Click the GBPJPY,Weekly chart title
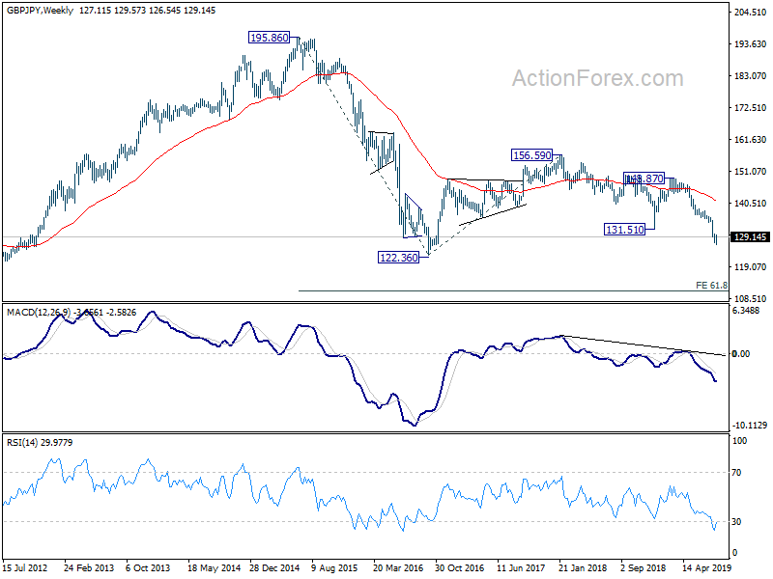The image size is (773, 579). [40, 11]
